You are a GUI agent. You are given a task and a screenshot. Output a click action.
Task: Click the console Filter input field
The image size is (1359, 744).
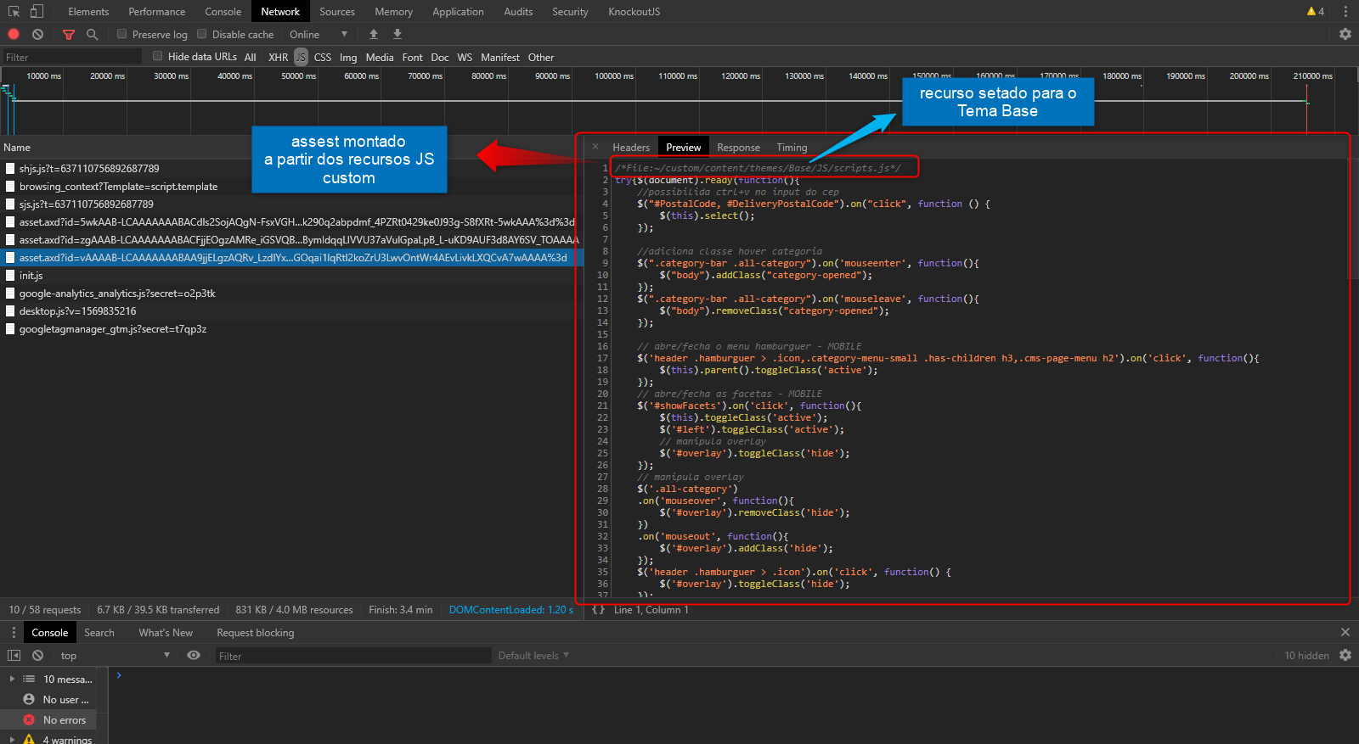pyautogui.click(x=352, y=656)
